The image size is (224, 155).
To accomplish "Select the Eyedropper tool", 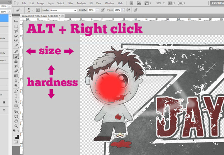I will (16, 46).
